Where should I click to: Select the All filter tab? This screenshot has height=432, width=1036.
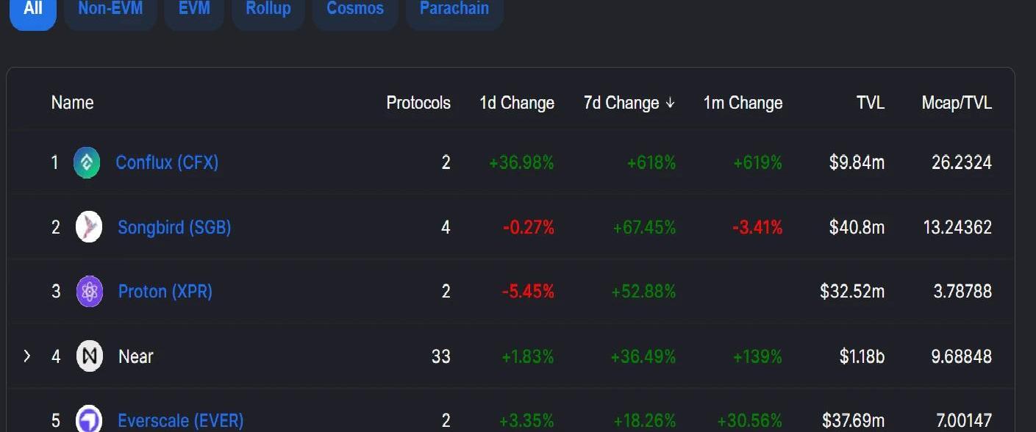coord(33,10)
